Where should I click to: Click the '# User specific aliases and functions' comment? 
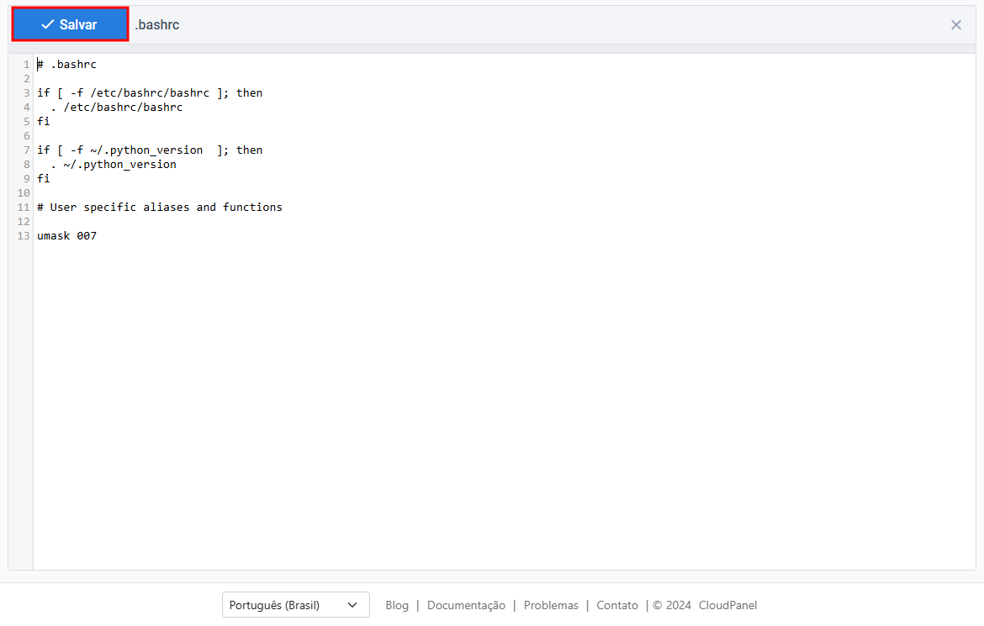click(x=160, y=208)
